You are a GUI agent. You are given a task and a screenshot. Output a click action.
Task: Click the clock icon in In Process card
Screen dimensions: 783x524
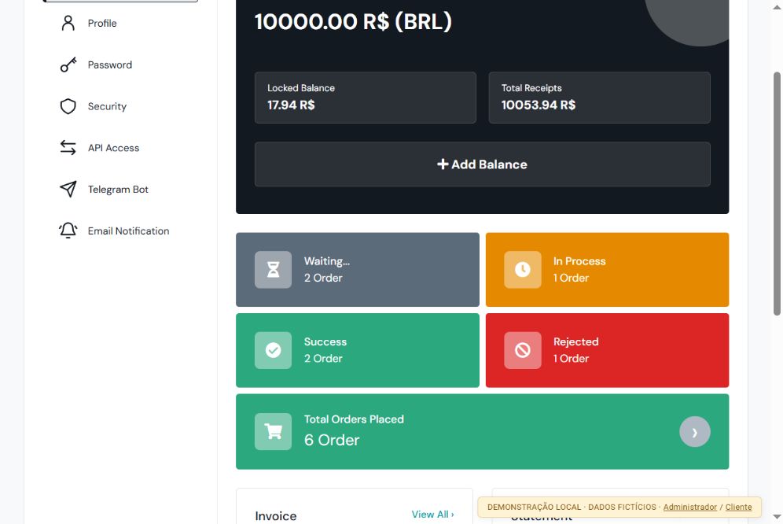(522, 270)
